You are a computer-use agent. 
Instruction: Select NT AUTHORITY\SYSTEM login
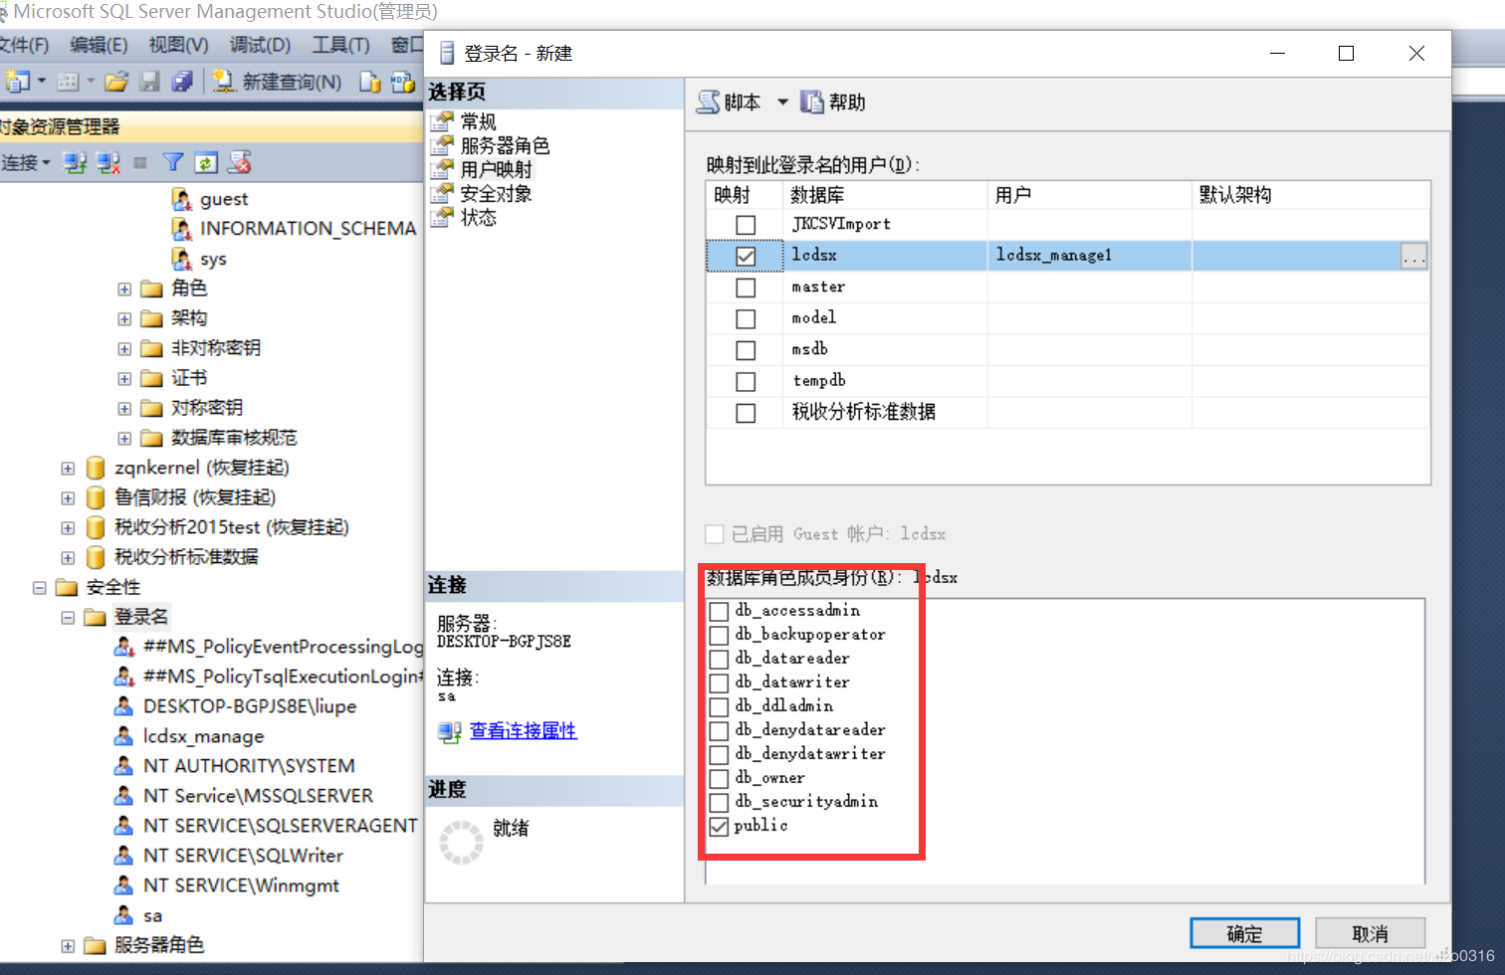(x=249, y=766)
